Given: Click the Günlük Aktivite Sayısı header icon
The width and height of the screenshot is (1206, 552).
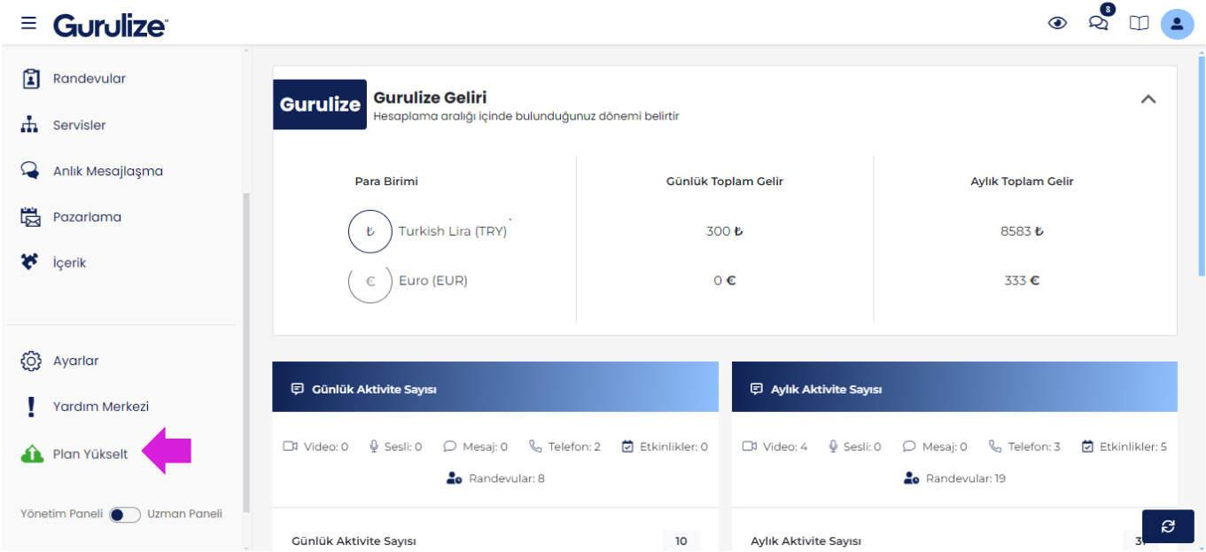Looking at the screenshot, I should coord(298,389).
